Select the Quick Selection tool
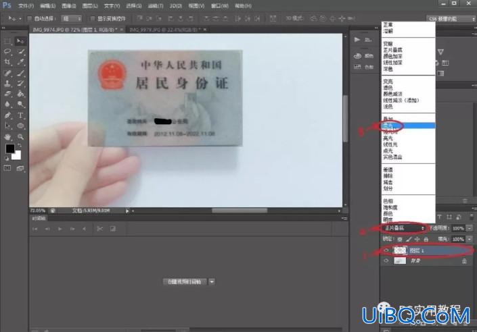Viewport: 477px width, 332px height. tap(20, 51)
